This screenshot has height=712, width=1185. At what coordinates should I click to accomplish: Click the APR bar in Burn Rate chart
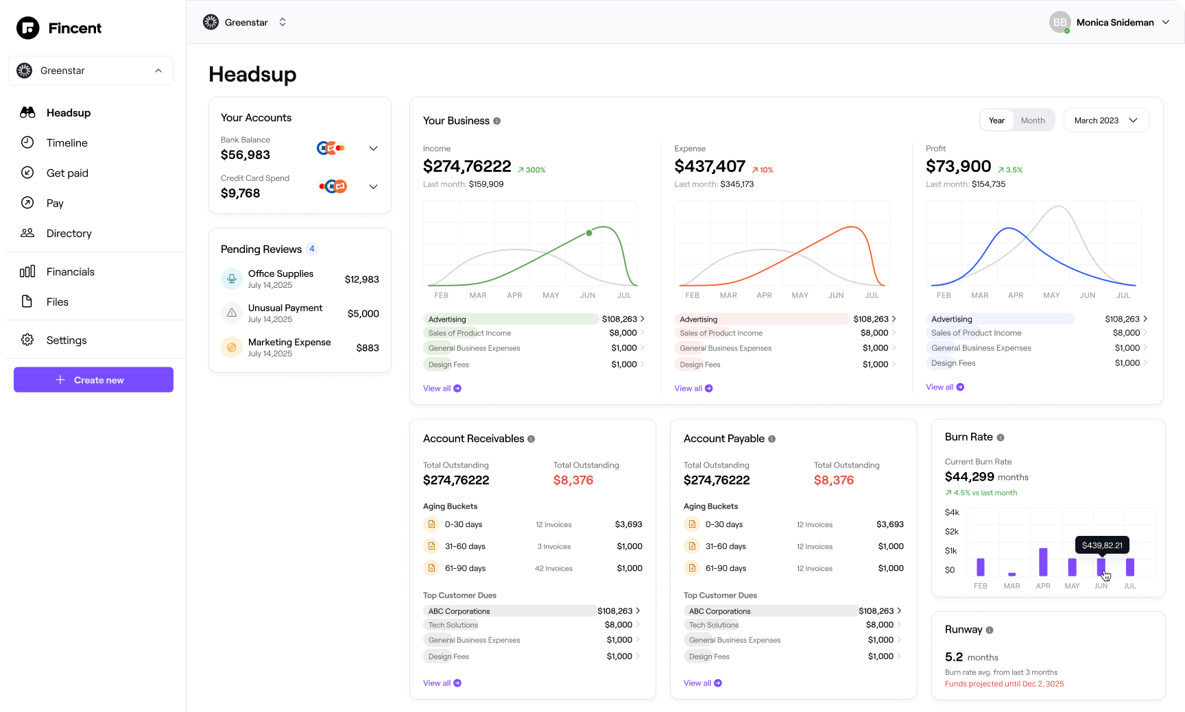click(1043, 562)
